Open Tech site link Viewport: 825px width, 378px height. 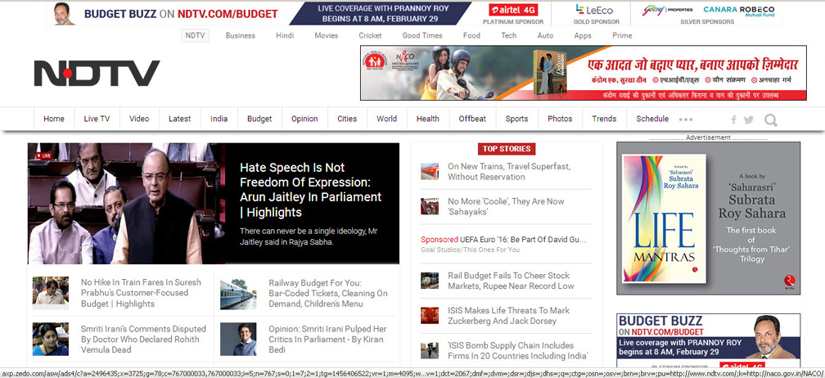pos(509,36)
